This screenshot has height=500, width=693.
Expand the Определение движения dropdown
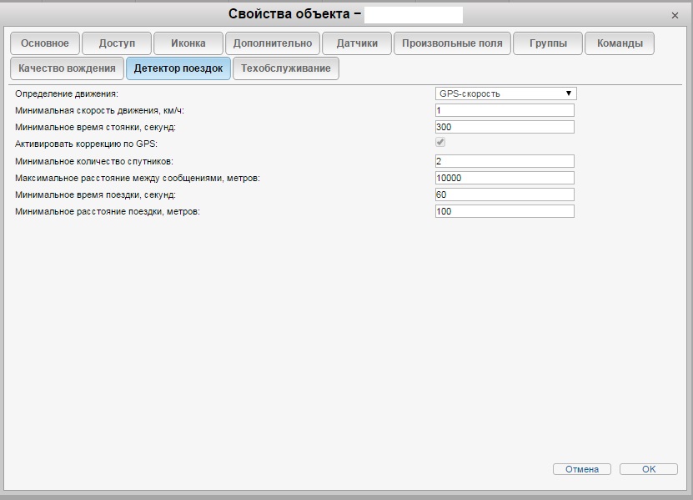[505, 93]
